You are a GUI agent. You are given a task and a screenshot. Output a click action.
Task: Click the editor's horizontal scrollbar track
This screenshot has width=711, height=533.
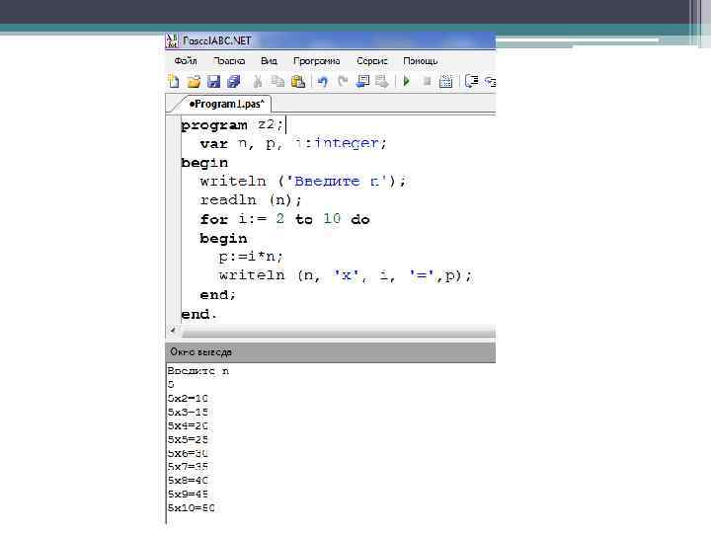[339, 333]
